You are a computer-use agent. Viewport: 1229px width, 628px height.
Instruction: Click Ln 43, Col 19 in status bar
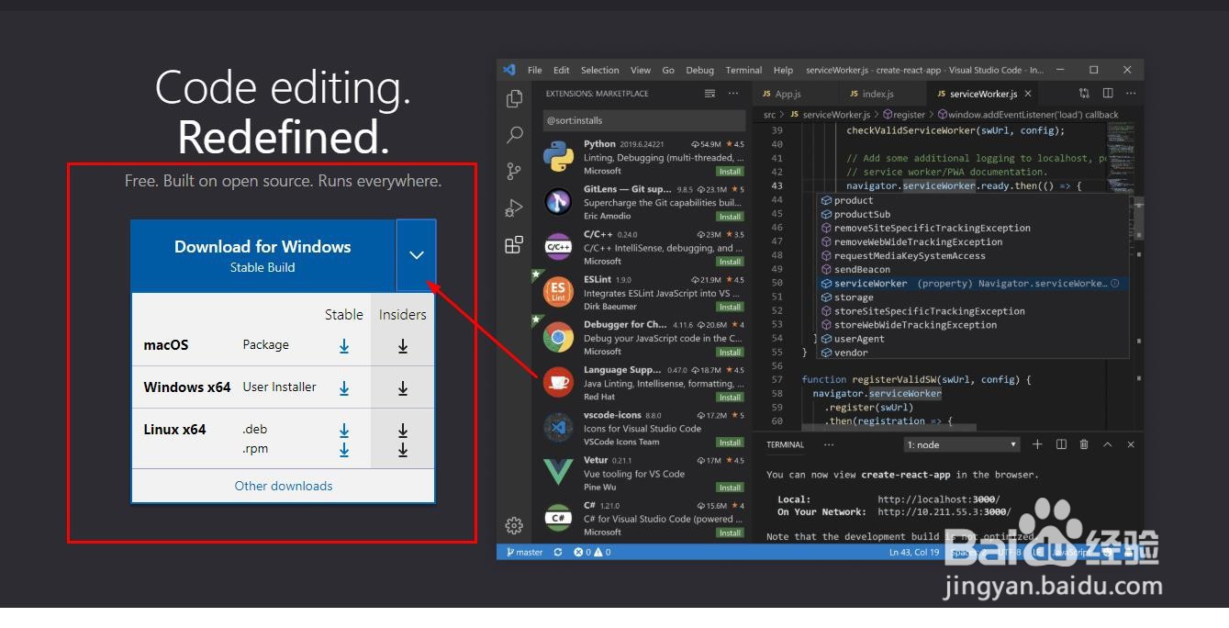[914, 552]
